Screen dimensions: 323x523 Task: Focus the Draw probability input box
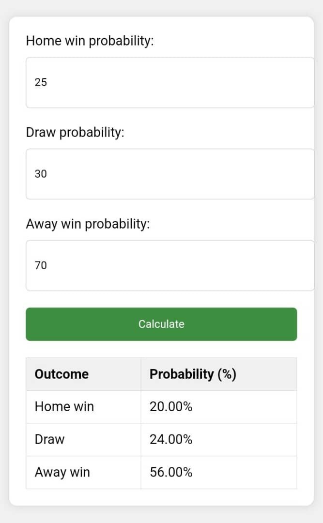pos(170,174)
